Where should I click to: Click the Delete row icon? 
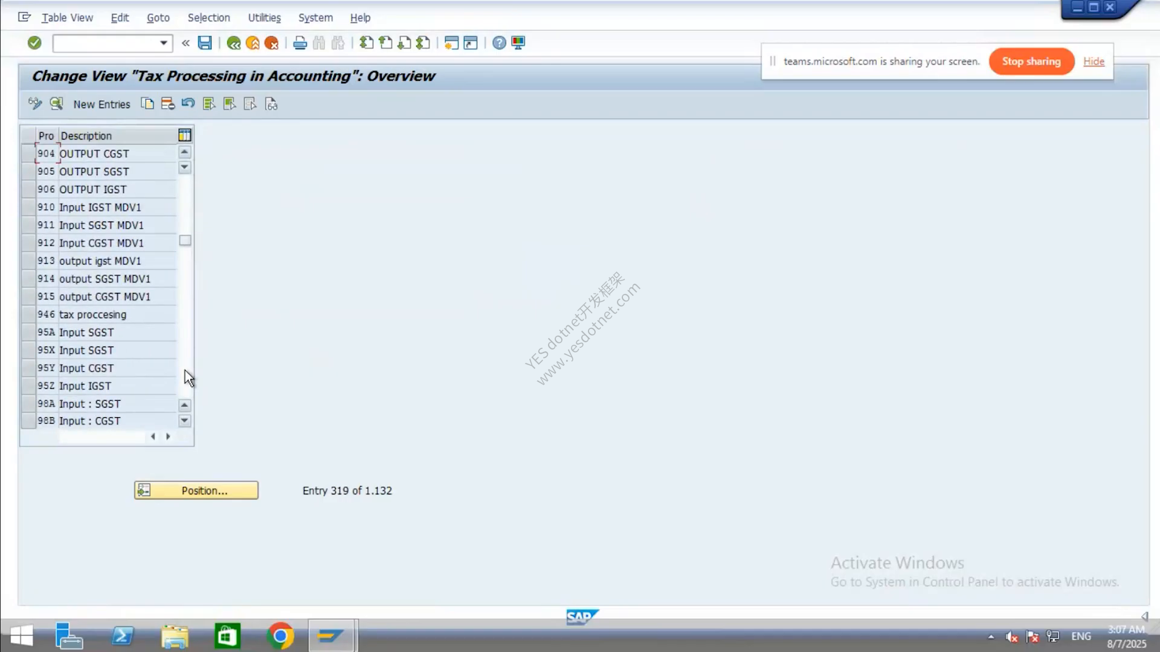coord(168,104)
